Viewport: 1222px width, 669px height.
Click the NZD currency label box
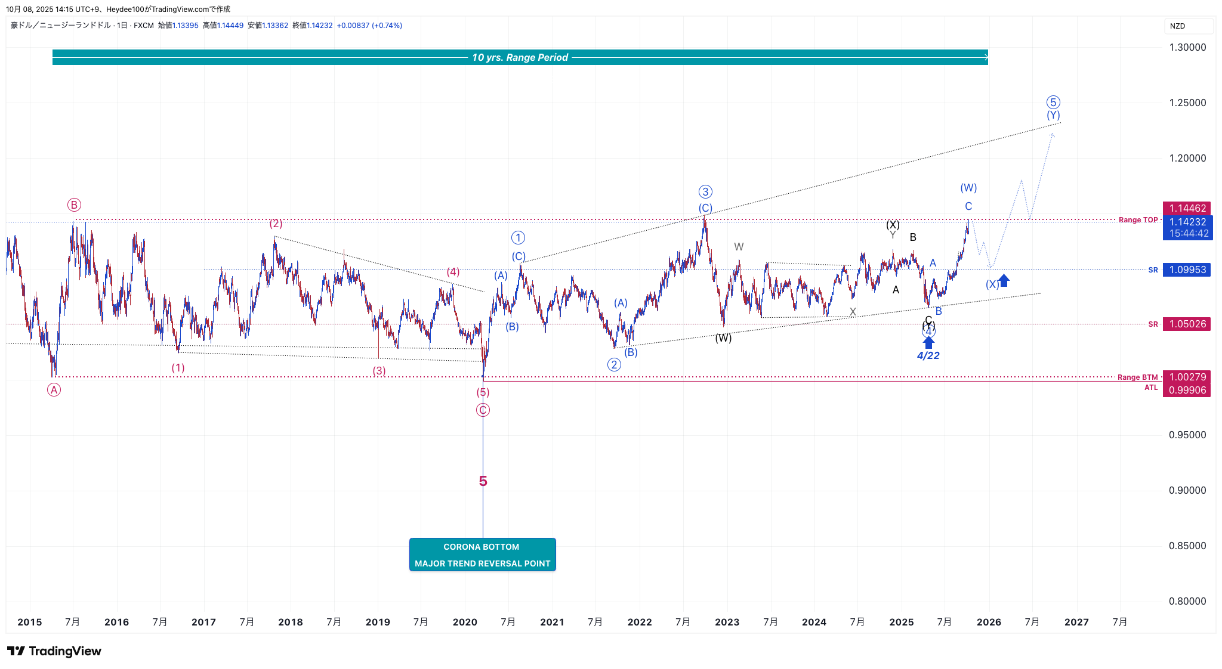1189,26
